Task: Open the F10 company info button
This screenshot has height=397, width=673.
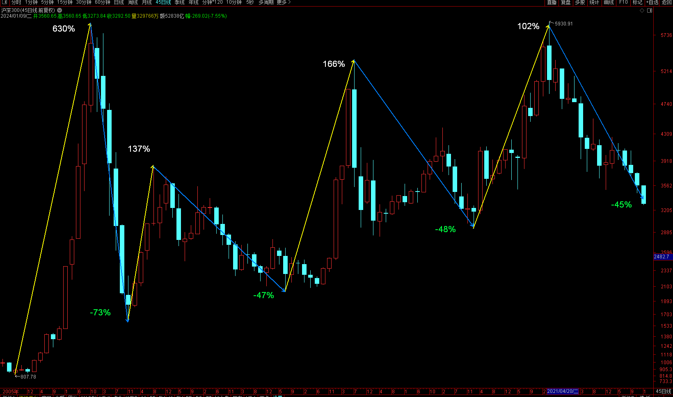Action: 623,2
